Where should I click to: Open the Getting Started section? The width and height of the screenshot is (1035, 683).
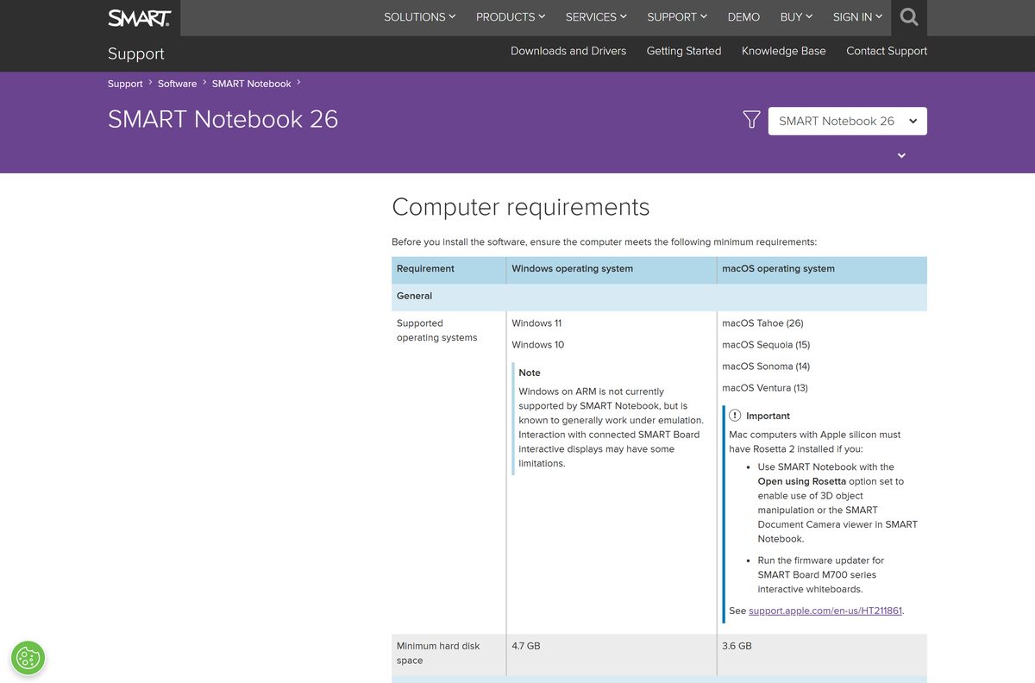[x=684, y=51]
